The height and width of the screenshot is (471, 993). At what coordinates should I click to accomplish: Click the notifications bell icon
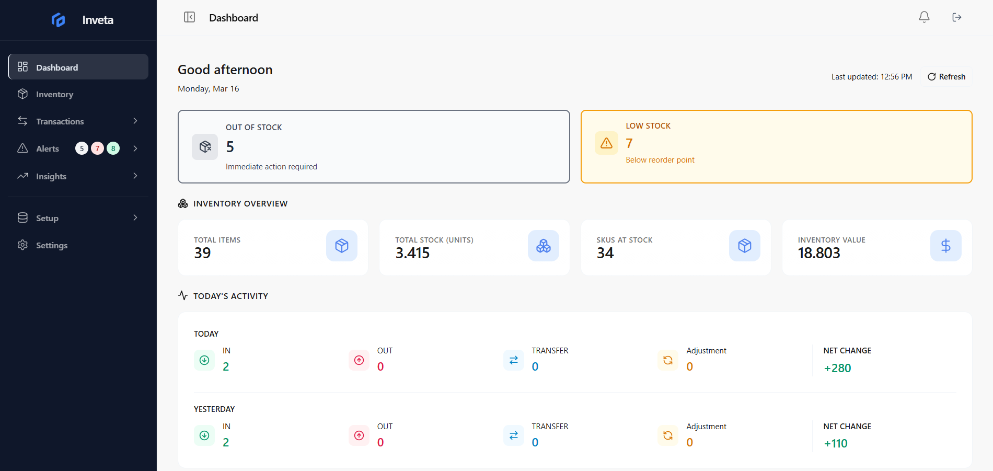(x=924, y=17)
